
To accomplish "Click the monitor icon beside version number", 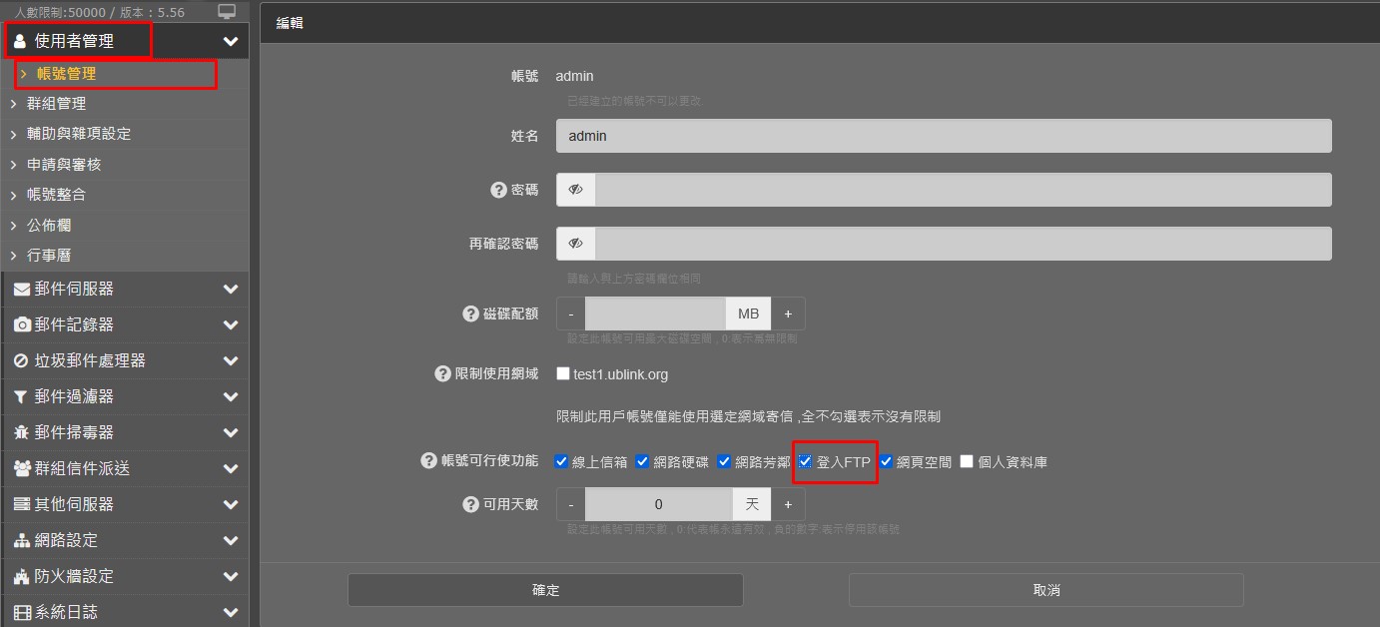I will [x=227, y=12].
